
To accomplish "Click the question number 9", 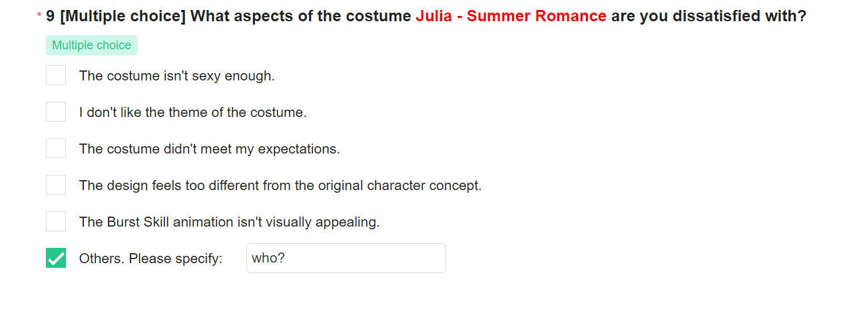I will click(51, 16).
